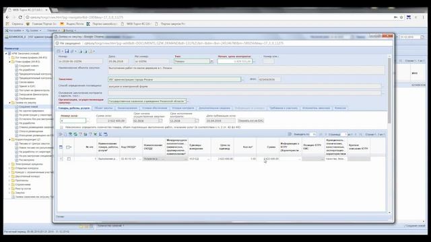Click the Excel export icon in grid toolbar

[95, 134]
